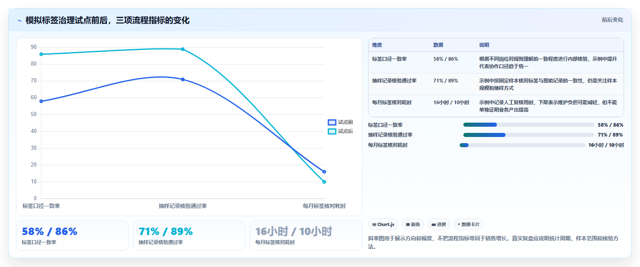Click the 71% / 89% table cell

[446, 81]
